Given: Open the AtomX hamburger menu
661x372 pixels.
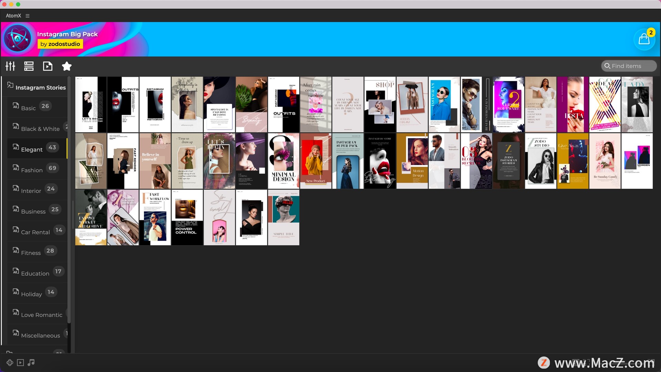Looking at the screenshot, I should [x=28, y=16].
